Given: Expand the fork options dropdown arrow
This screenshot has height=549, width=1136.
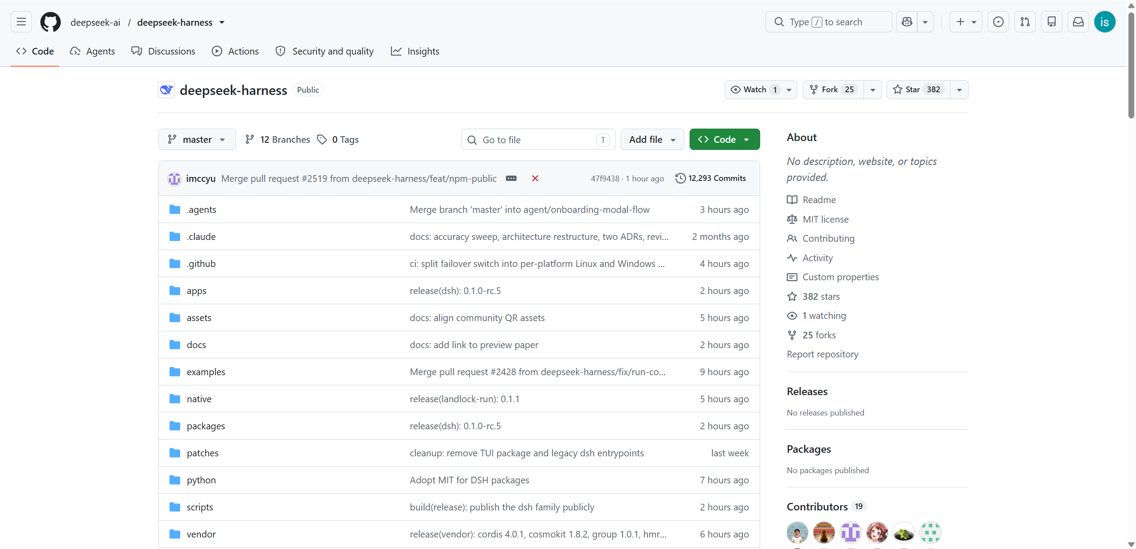Looking at the screenshot, I should click(x=873, y=90).
